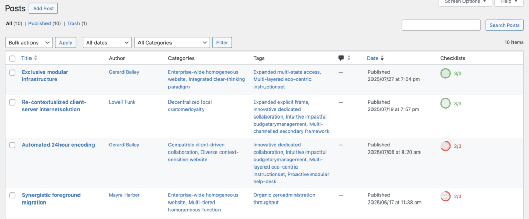Open the All Categories dropdown

[x=172, y=43]
